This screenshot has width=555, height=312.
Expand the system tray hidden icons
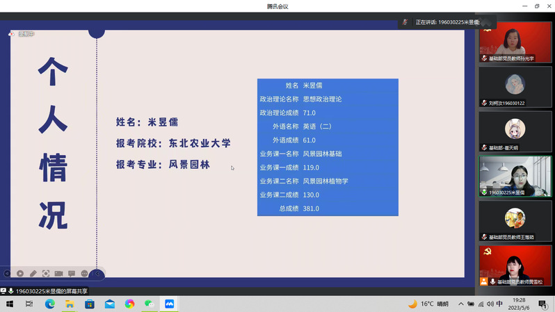[x=460, y=304]
